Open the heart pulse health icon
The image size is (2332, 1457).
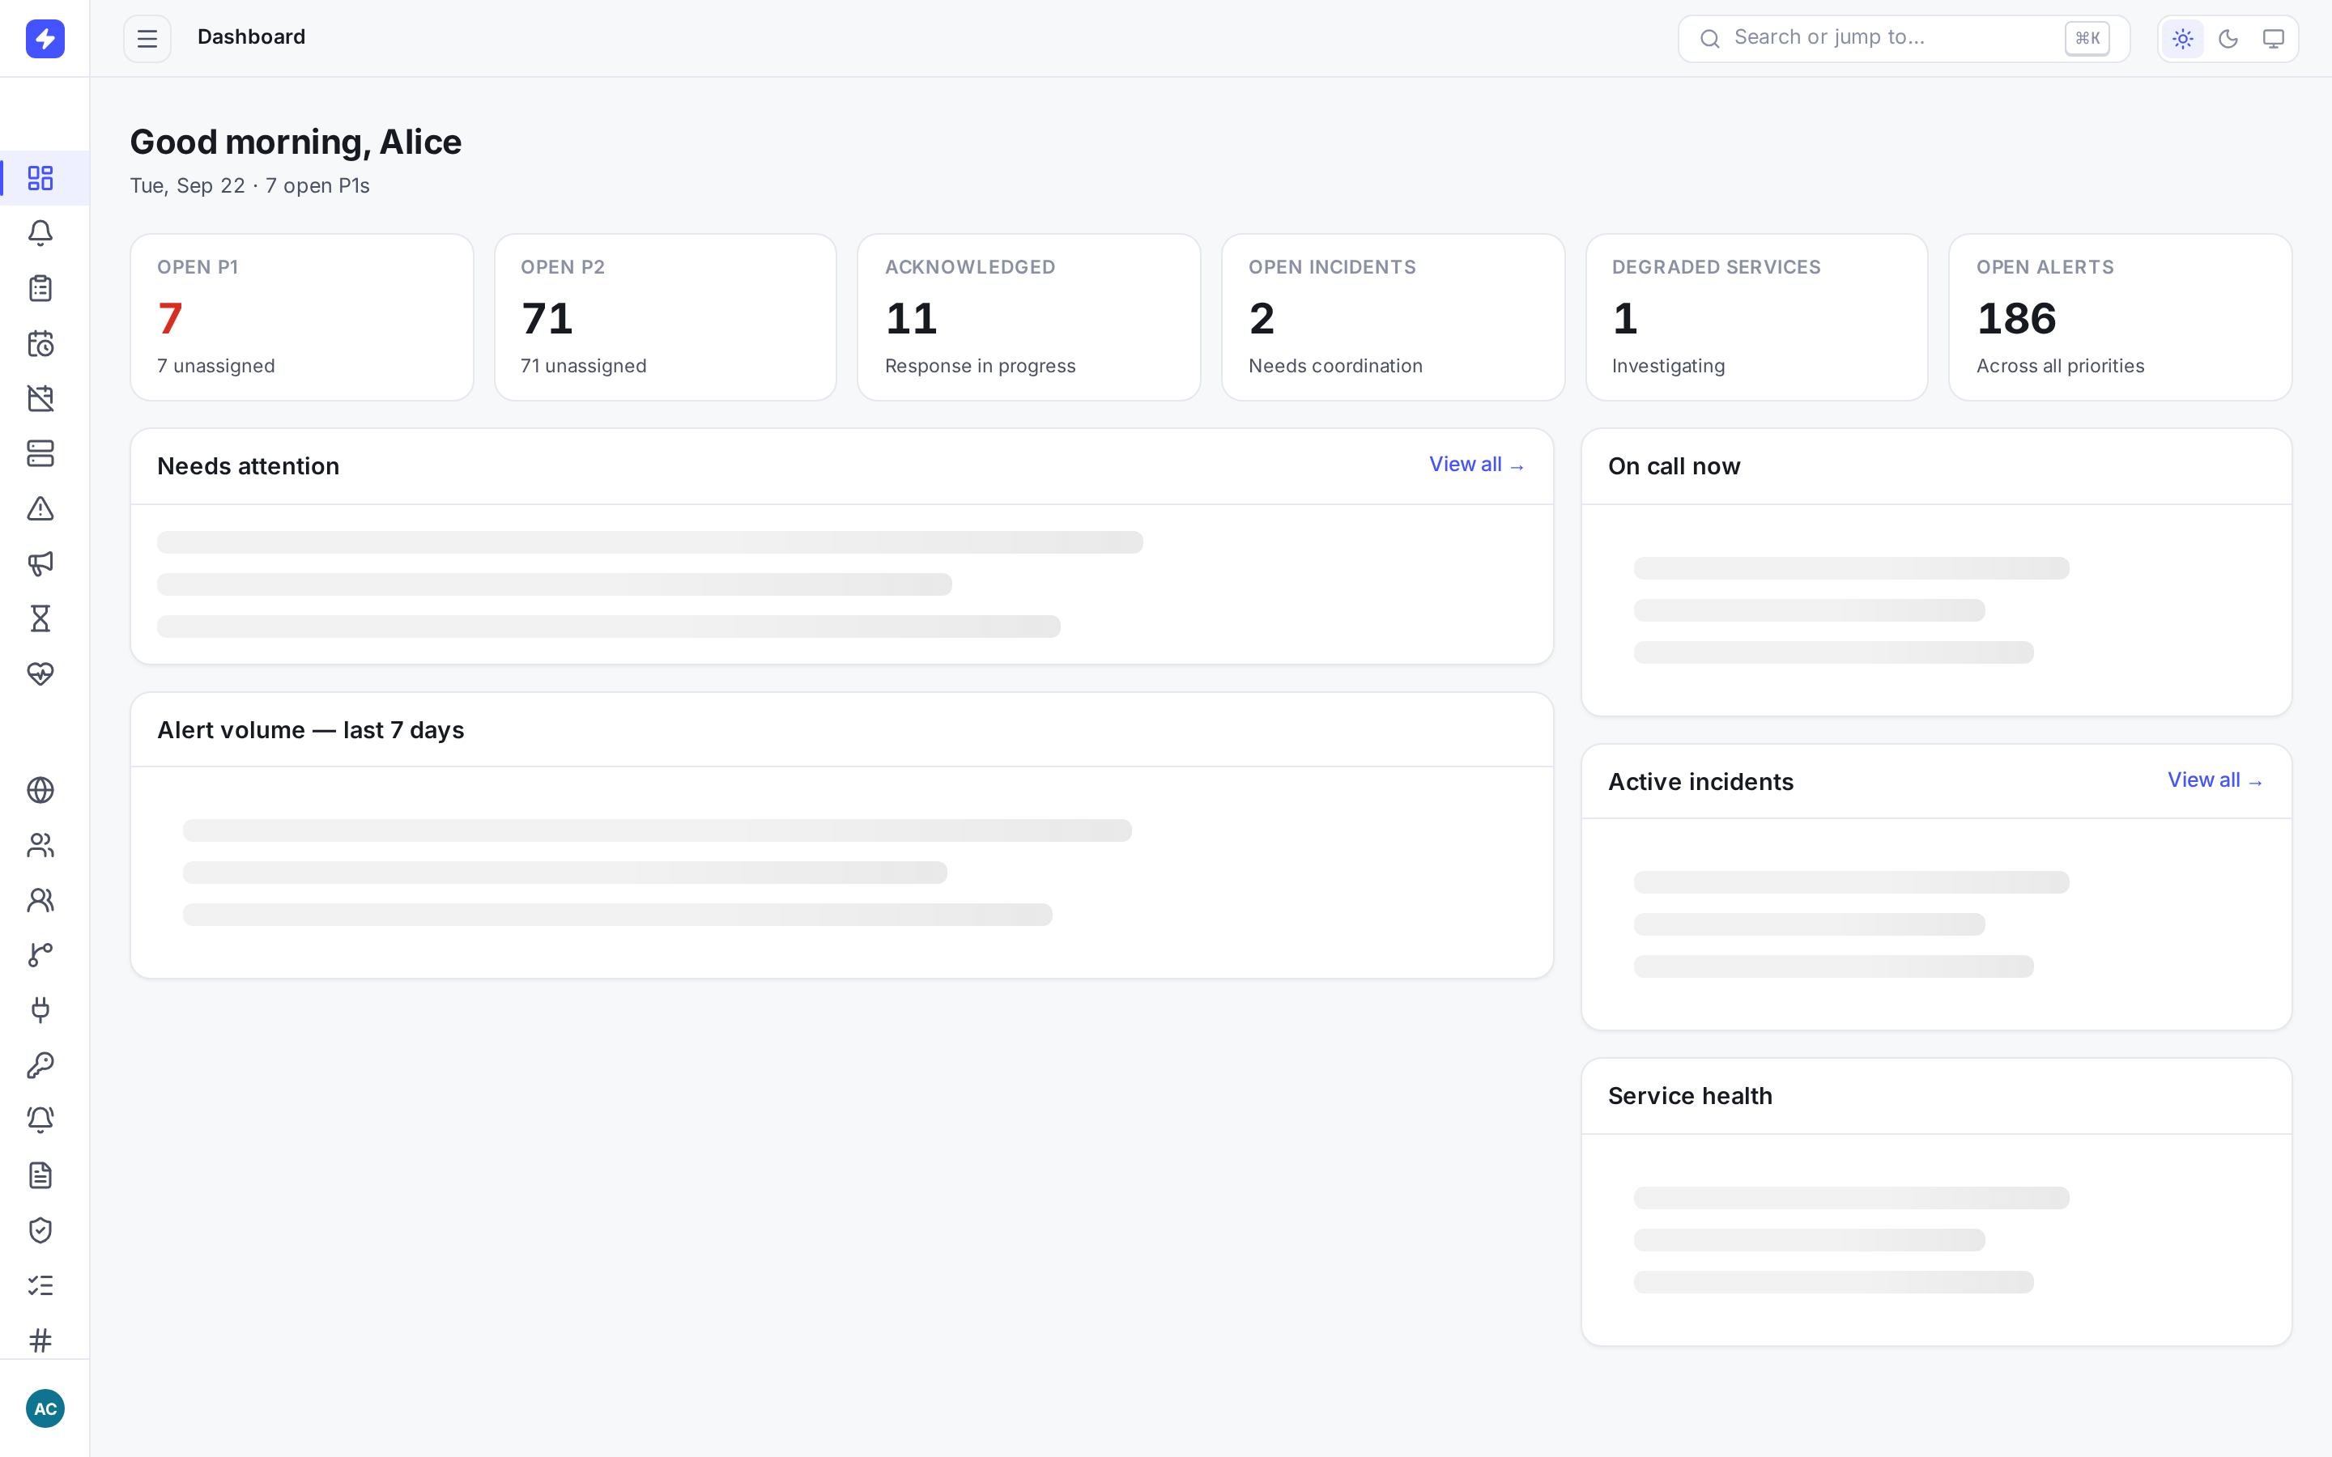pyautogui.click(x=40, y=673)
